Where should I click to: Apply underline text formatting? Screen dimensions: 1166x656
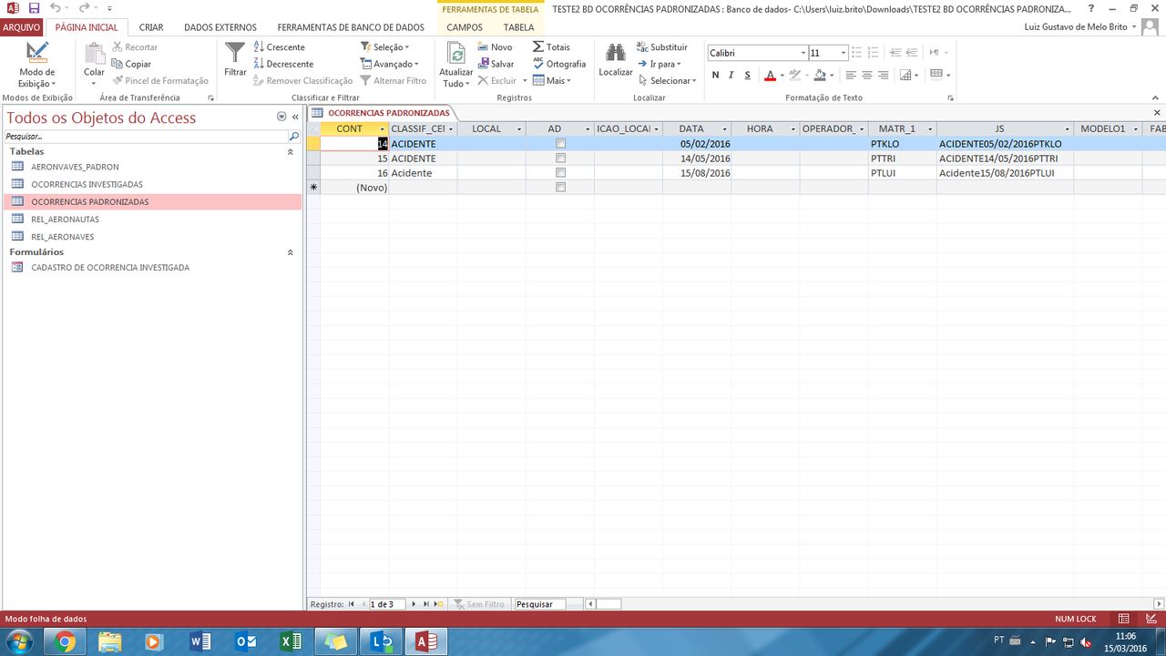pyautogui.click(x=748, y=75)
